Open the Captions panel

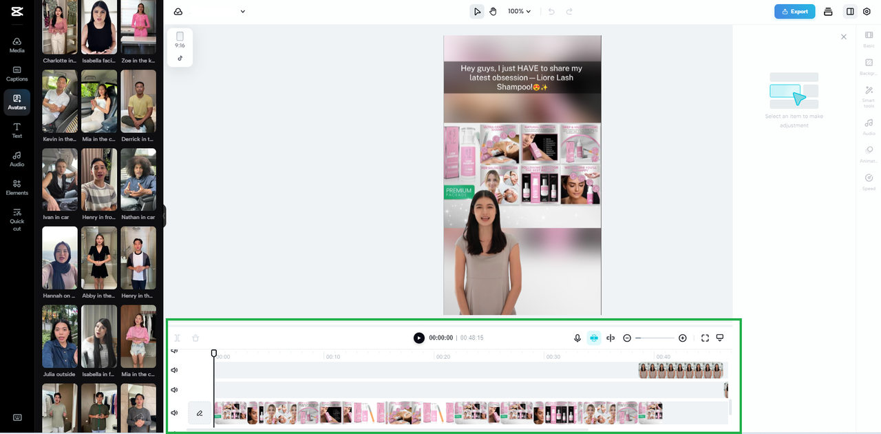(x=17, y=74)
